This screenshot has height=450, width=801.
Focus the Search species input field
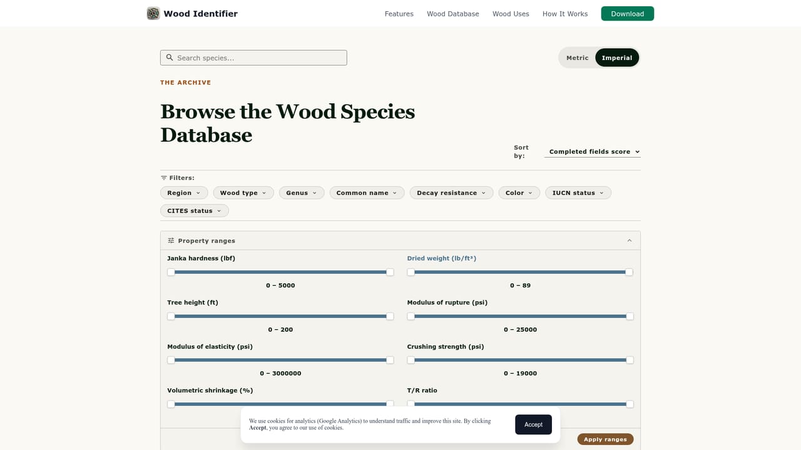tap(253, 57)
